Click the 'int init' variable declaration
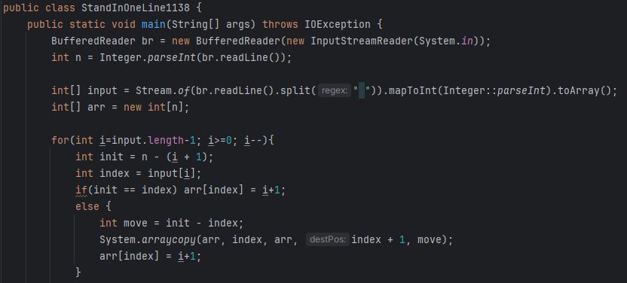627x283 pixels. pos(99,157)
